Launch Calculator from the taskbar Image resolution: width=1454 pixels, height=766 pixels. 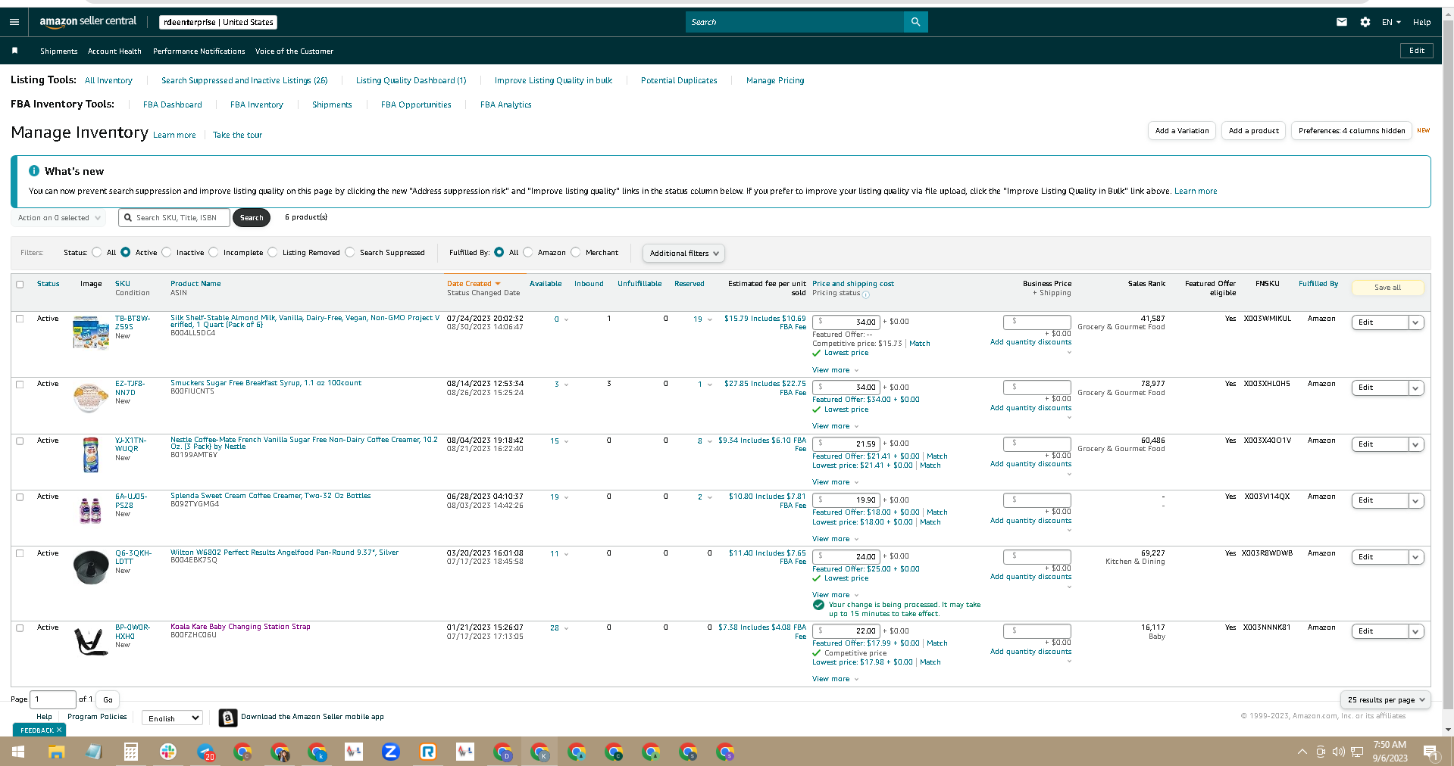(131, 752)
